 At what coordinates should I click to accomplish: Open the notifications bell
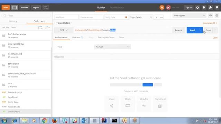(x=204, y=8)
